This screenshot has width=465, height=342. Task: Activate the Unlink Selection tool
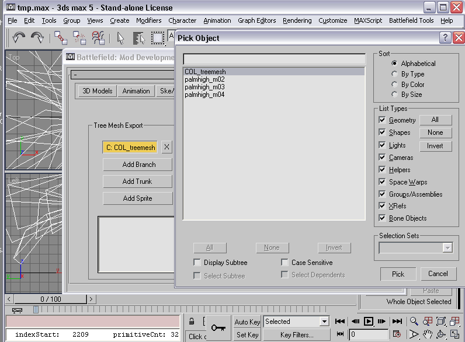[79, 38]
